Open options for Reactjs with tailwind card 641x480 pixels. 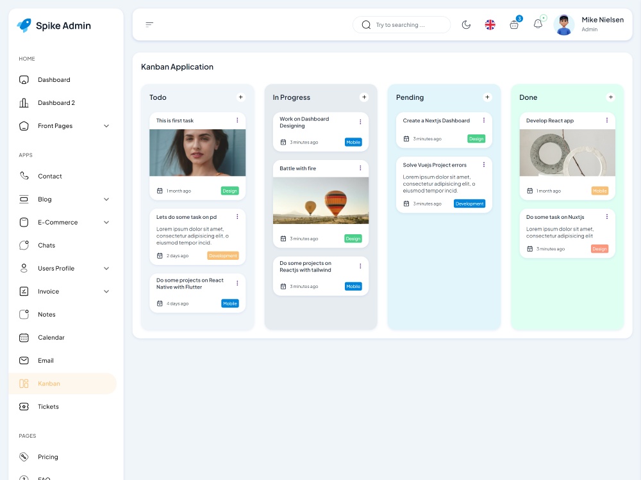[x=360, y=266]
